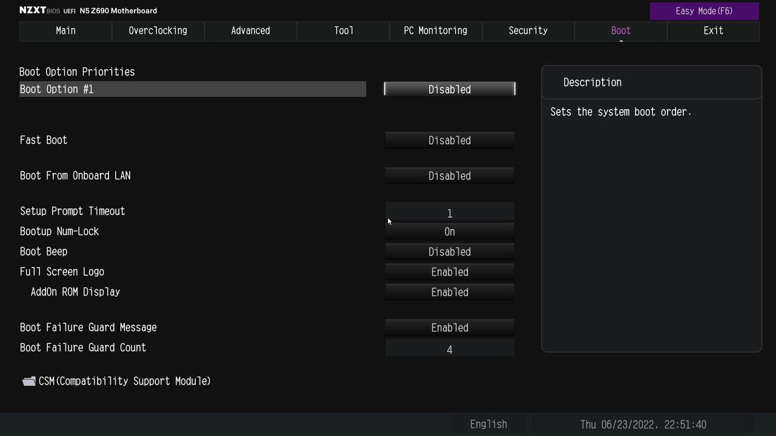This screenshot has height=436, width=776.
Task: Select the Boot From Onboard LAN label
Action: tap(75, 176)
